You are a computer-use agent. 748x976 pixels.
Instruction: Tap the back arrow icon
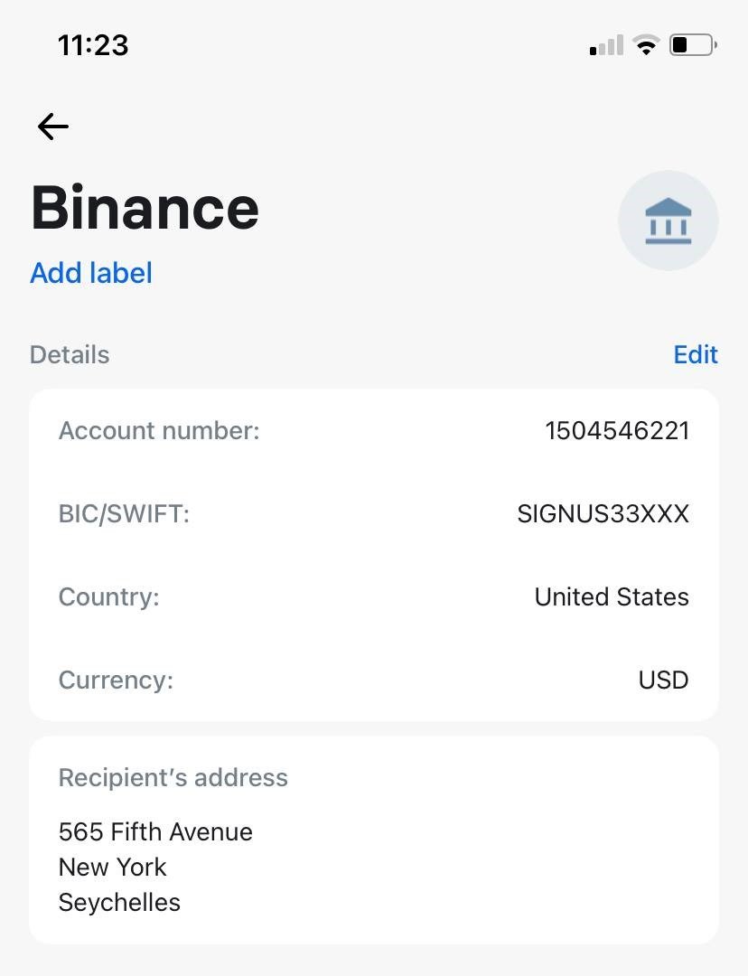coord(53,127)
